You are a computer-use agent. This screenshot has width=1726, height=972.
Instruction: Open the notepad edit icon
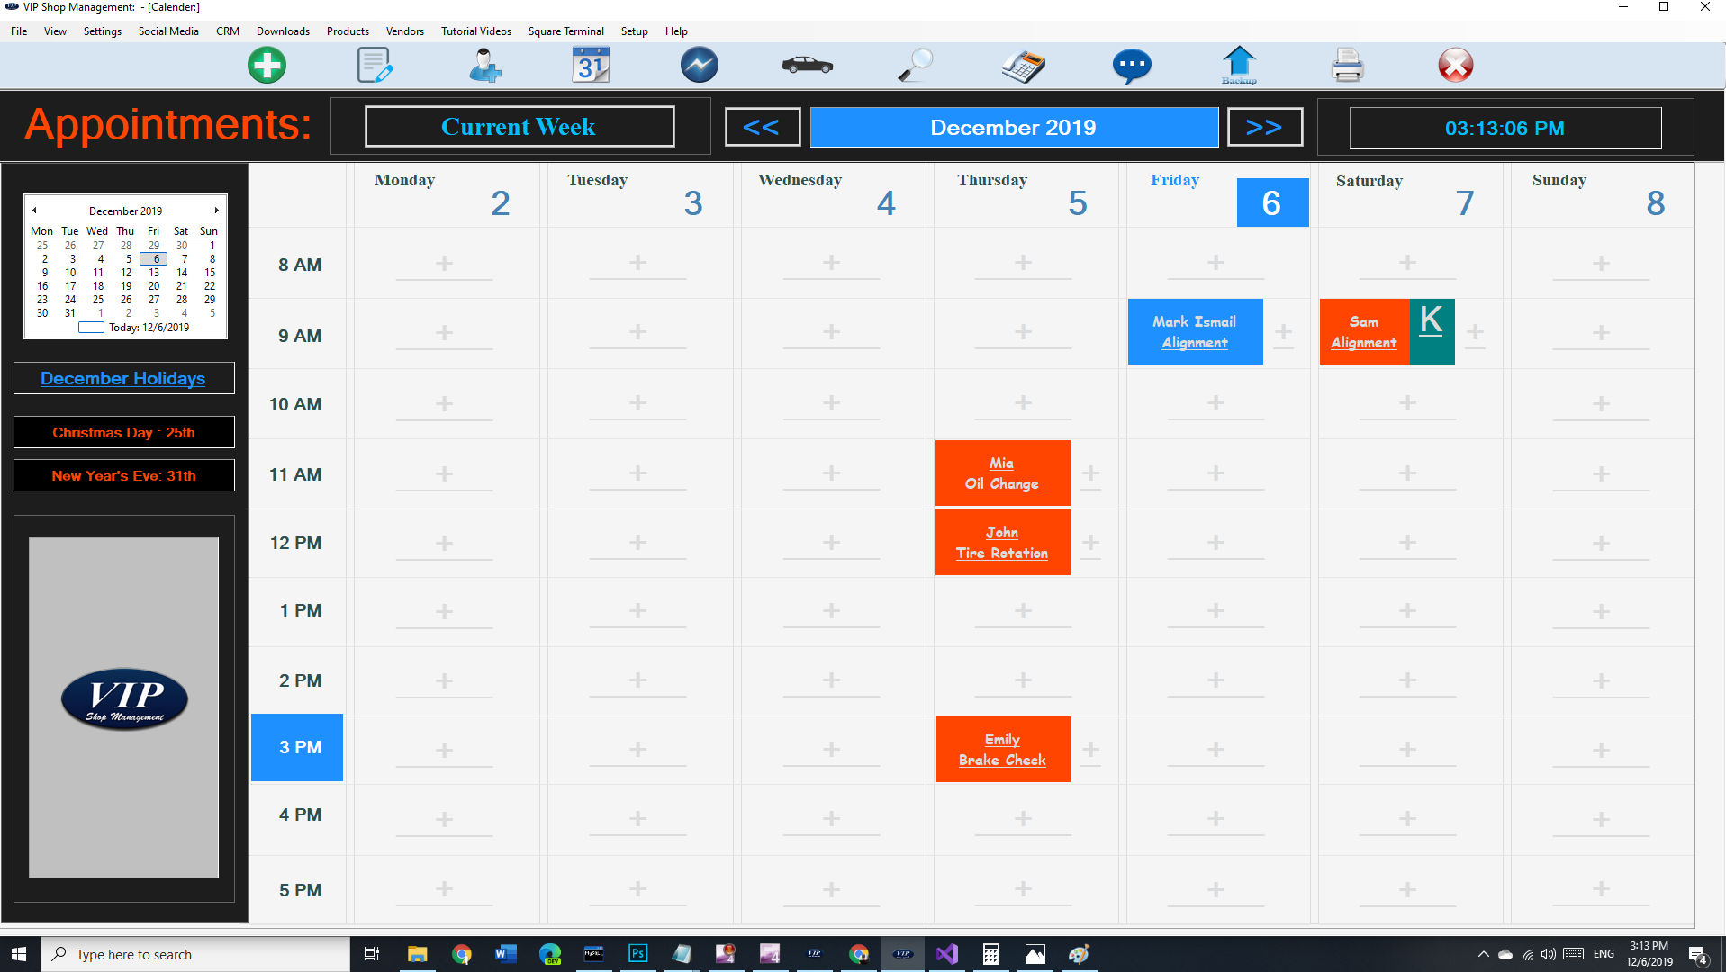pyautogui.click(x=375, y=66)
